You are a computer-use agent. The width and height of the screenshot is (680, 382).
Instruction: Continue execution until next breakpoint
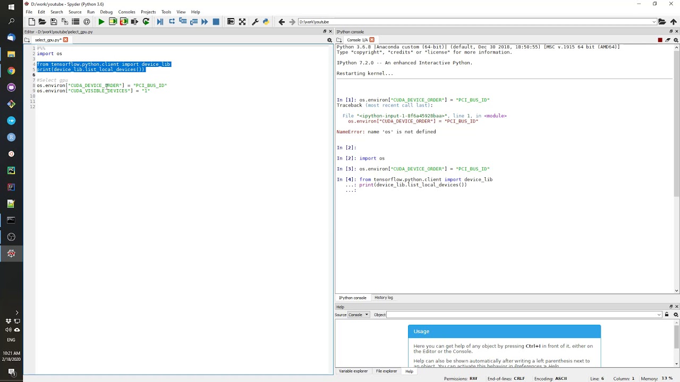(x=205, y=22)
